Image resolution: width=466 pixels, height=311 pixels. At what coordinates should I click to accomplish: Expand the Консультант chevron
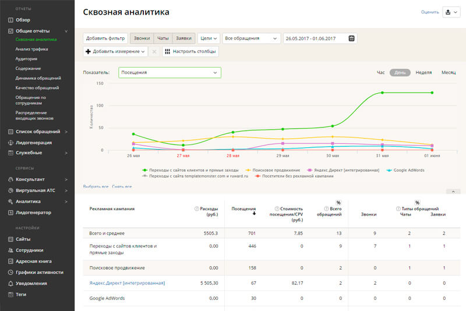tap(66, 179)
